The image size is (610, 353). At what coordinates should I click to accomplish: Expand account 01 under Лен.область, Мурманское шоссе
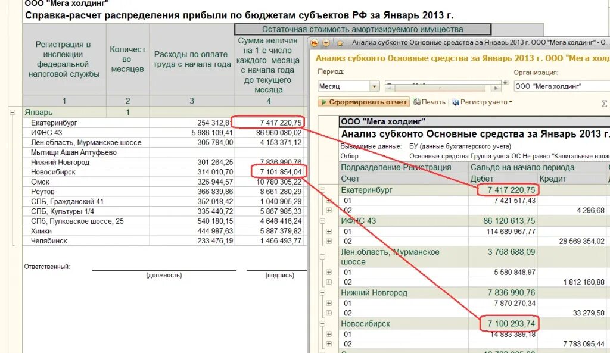(329, 272)
